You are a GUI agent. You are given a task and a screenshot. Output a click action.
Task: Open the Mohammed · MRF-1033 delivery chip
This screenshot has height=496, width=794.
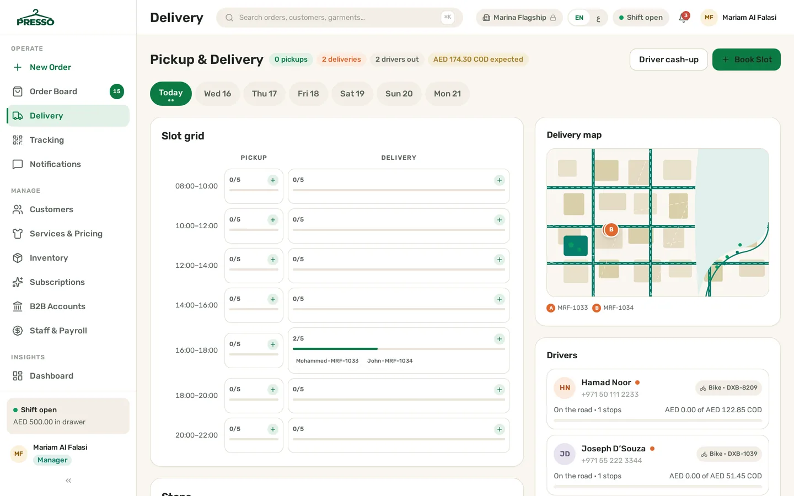point(327,361)
